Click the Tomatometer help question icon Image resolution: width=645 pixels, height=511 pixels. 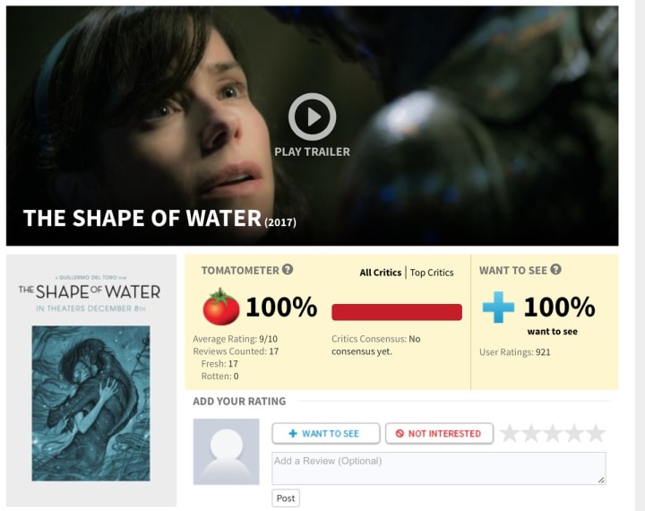(288, 269)
